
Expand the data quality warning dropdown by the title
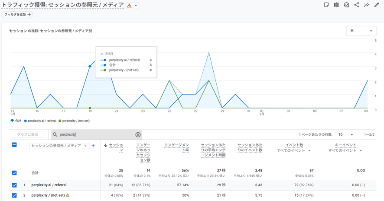click(137, 6)
